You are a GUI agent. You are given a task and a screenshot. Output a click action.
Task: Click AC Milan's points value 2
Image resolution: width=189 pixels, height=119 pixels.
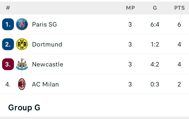click(x=179, y=84)
